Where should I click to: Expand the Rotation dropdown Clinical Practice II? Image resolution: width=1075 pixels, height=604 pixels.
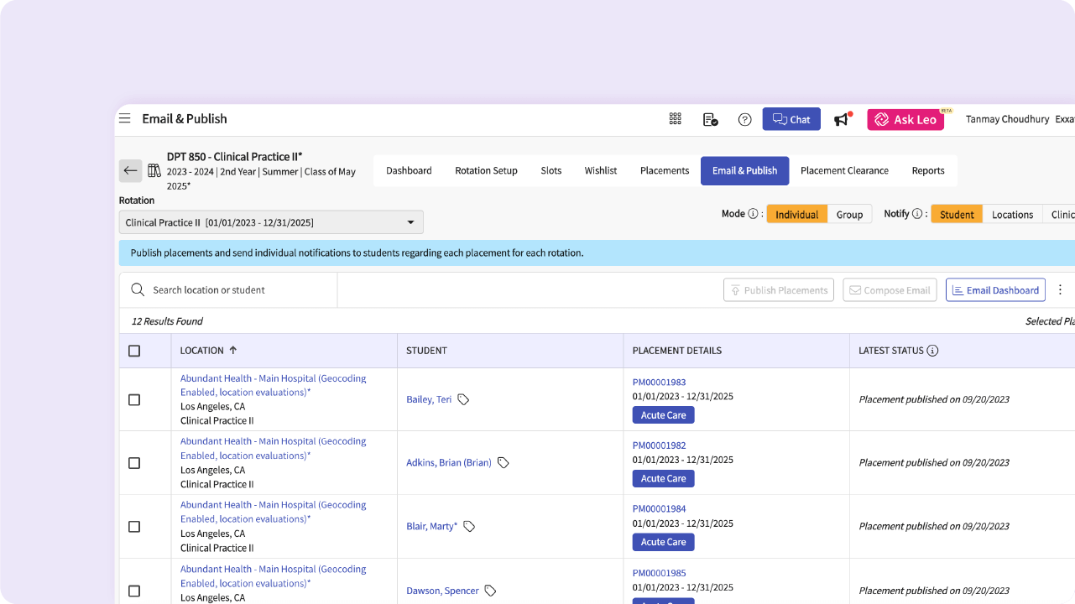point(271,222)
